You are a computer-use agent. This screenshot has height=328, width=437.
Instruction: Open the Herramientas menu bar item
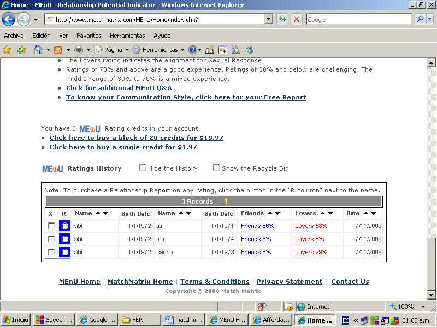tap(127, 36)
